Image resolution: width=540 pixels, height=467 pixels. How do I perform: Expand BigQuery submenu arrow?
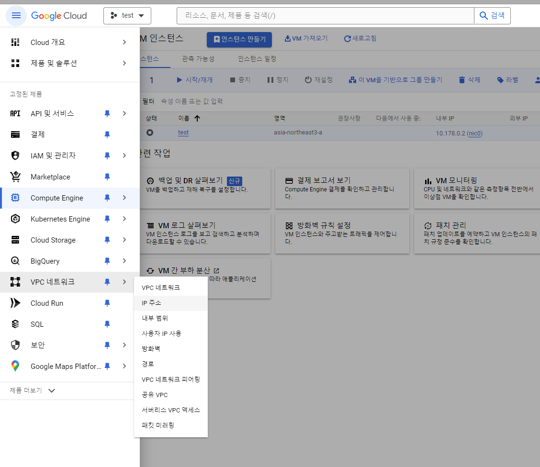[x=124, y=261]
